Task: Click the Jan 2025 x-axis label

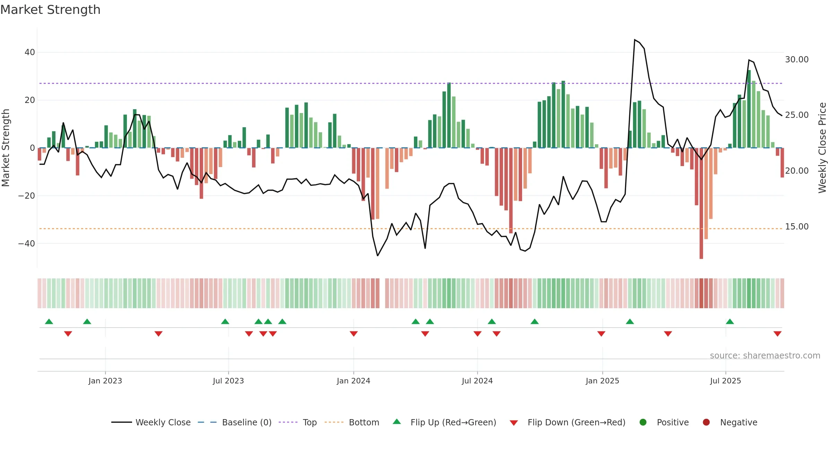Action: [602, 381]
